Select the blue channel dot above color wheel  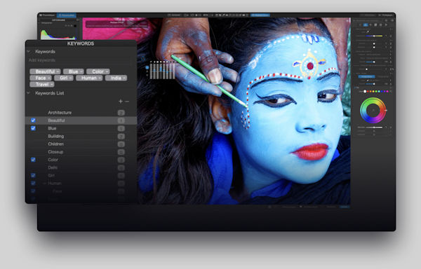click(x=382, y=92)
